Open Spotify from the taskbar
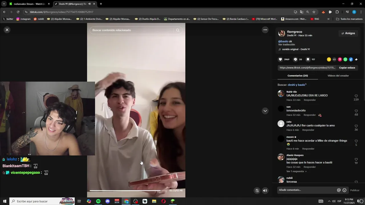This screenshot has width=365, height=205. pos(98,201)
